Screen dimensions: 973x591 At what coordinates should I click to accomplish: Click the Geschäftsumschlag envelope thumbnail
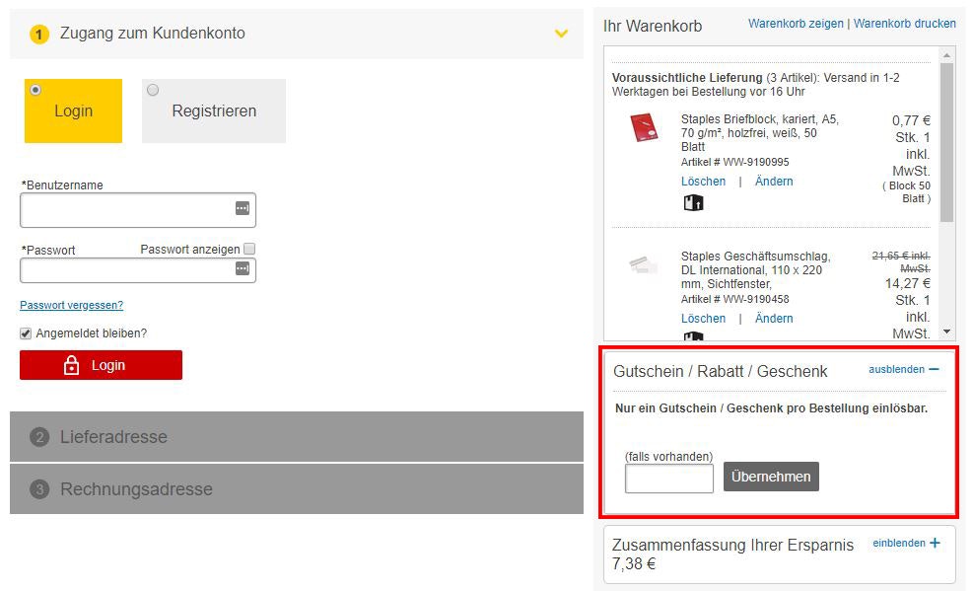click(x=644, y=265)
